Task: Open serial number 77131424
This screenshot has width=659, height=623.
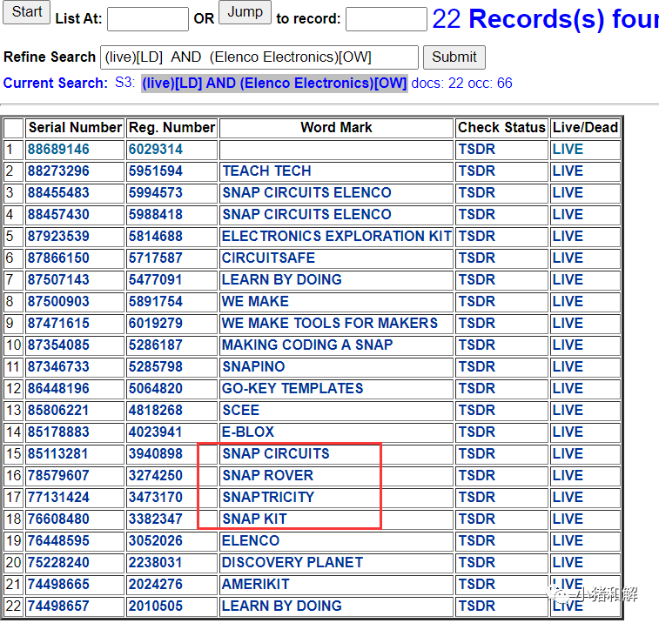Action: tap(58, 498)
